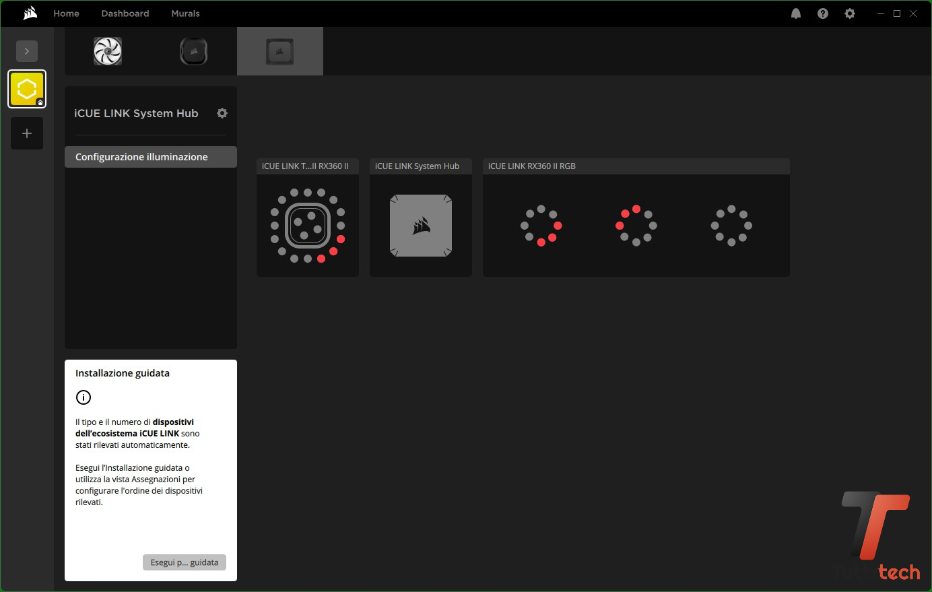Click the iCUE LINK System Hub card header
Image resolution: width=932 pixels, height=592 pixels.
(421, 166)
